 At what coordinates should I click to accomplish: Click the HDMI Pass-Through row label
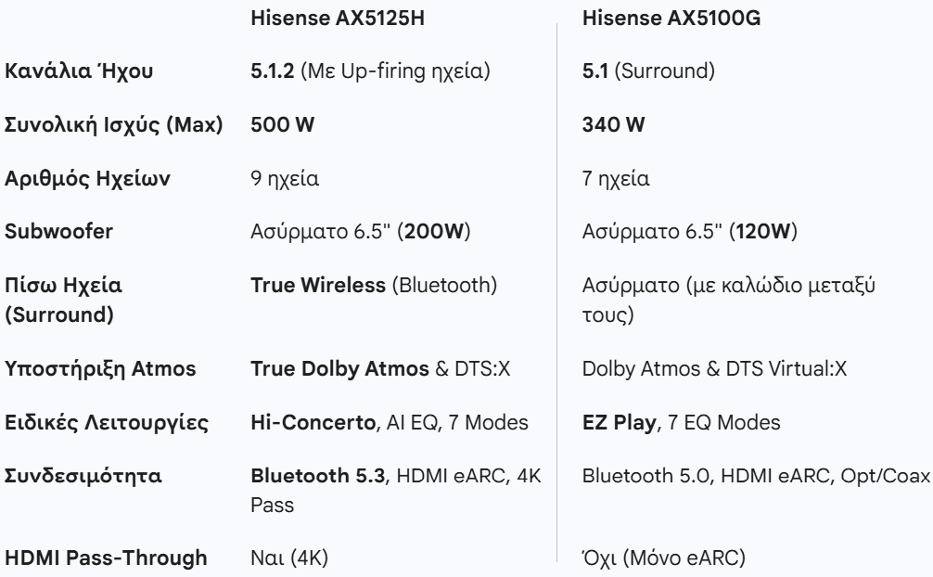tap(106, 558)
